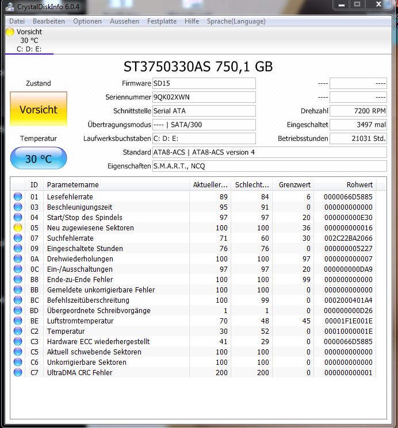This screenshot has height=428, width=398.
Task: Click status icon for Start/Stop des Spindels
Action: 18,217
